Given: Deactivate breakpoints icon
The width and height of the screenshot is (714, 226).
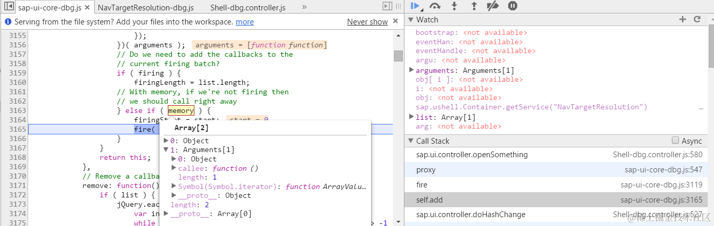Looking at the screenshot, I should [493, 6].
